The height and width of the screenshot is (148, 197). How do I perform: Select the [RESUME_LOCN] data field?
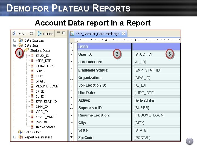[157, 115]
